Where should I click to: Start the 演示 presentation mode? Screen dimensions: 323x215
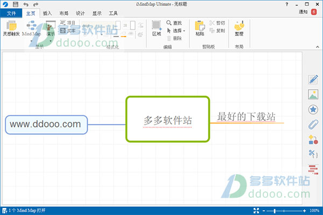coord(51,28)
